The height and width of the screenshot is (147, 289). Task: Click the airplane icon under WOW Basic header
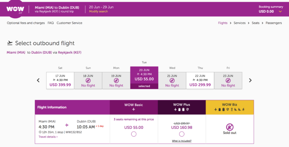pos(133,109)
